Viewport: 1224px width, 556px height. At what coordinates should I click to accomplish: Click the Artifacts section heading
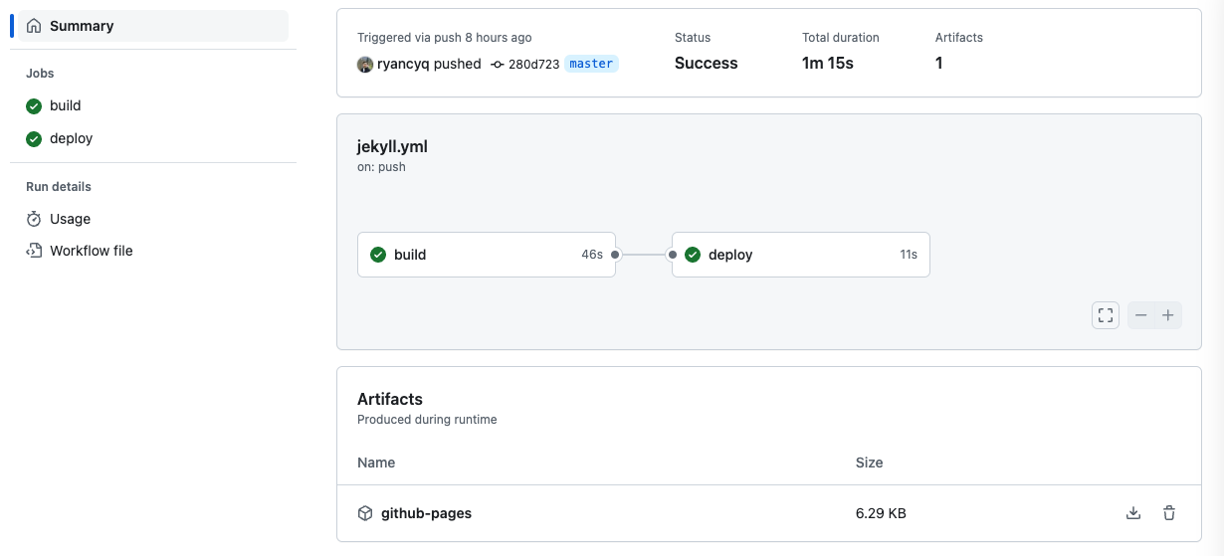coord(390,399)
